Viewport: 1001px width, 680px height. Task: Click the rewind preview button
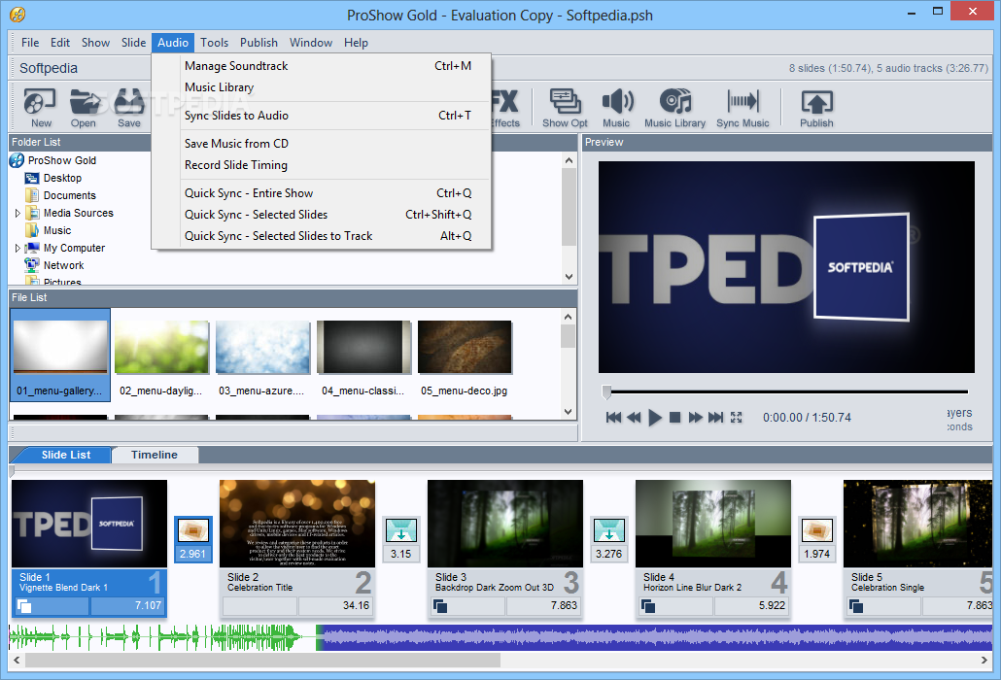click(x=634, y=417)
